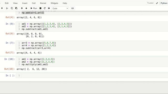Open the View menu
The width and height of the screenshot is (168, 94).
[x=15, y=3]
